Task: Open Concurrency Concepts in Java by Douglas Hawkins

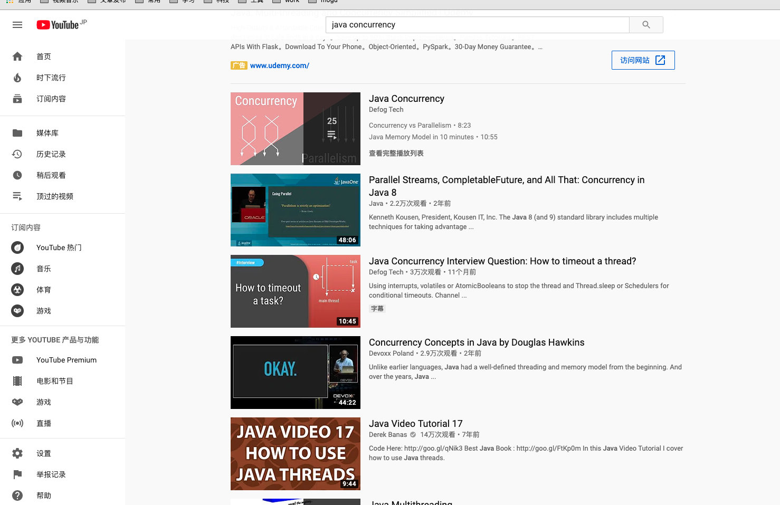Action: 477,342
